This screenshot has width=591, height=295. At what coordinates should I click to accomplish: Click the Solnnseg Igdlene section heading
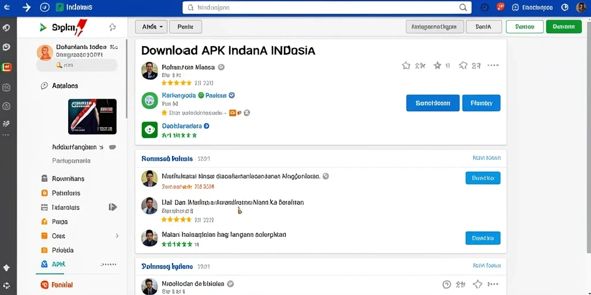tap(167, 266)
